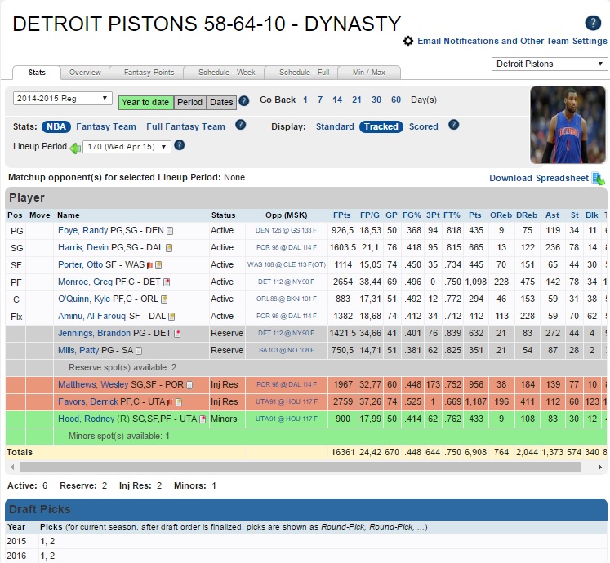Select Dates range toggle
Screen dimensions: 610x563
[221, 102]
